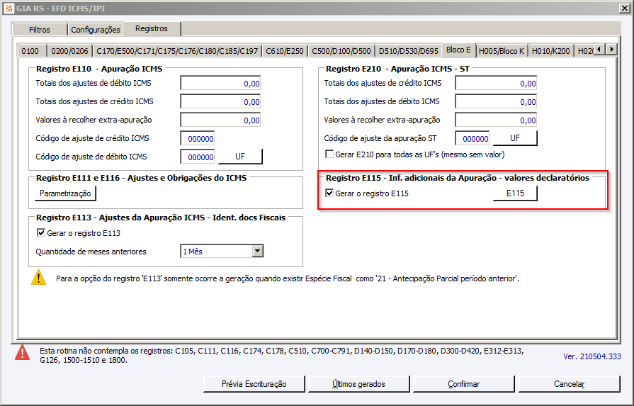Click E210 Valores à recolher extra-apuração field

point(496,120)
